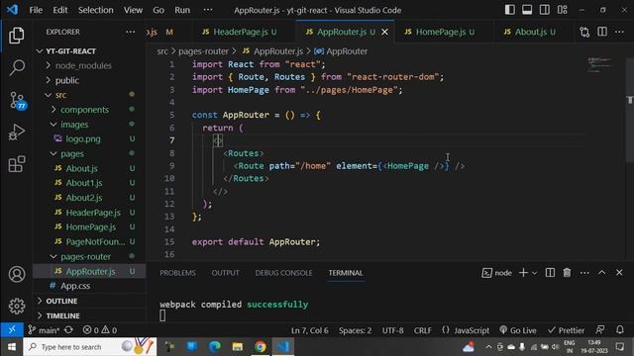Open notifications bell in status bar
634x356 pixels.
tap(620, 329)
